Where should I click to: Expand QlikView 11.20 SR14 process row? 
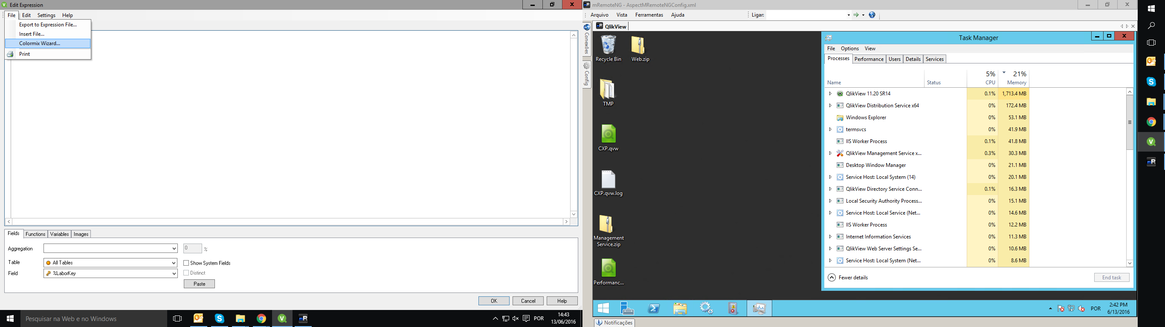click(x=830, y=94)
